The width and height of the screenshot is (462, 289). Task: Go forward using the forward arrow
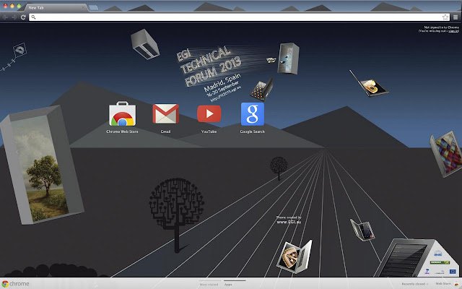14,17
